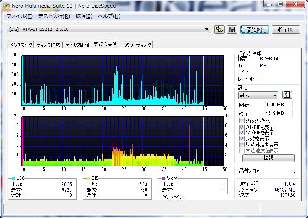Viewport: 308px width, 218px height.
Task: Toggle the ジッタを表示 checkbox
Action: [242, 138]
